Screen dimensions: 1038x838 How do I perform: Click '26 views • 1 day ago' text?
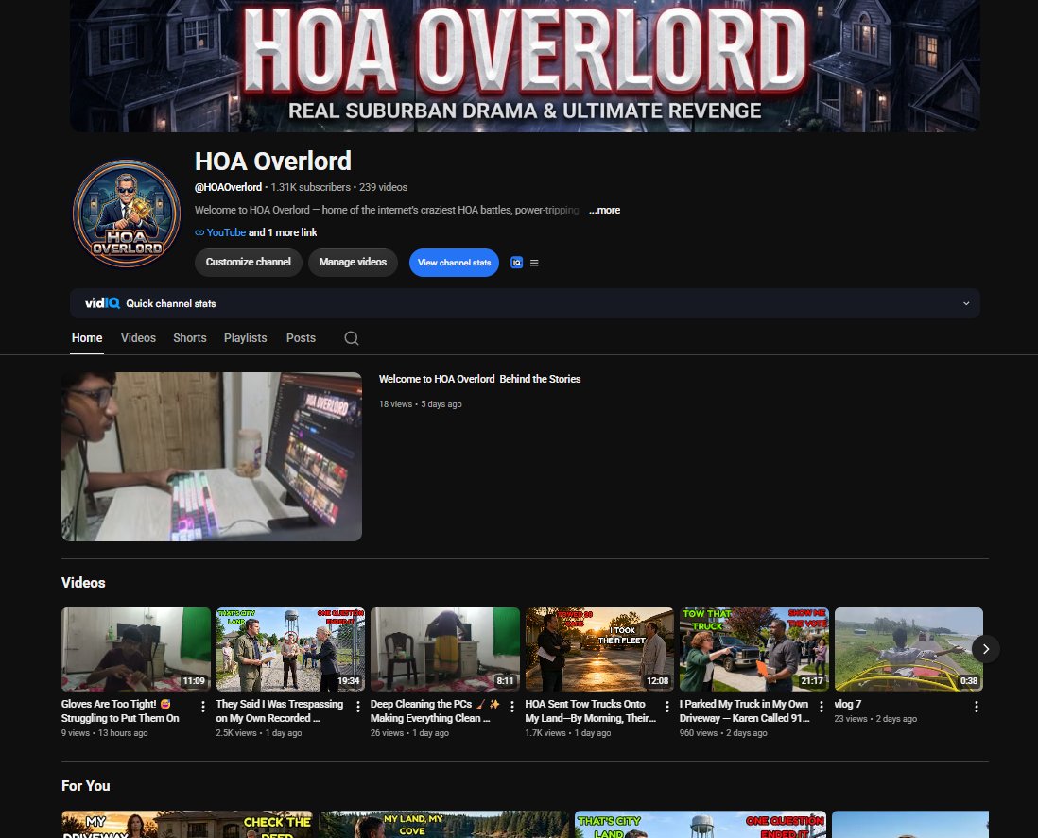pyautogui.click(x=409, y=733)
